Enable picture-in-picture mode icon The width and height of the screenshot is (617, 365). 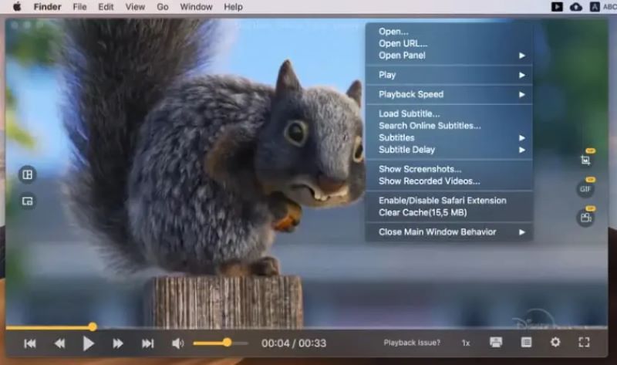27,201
